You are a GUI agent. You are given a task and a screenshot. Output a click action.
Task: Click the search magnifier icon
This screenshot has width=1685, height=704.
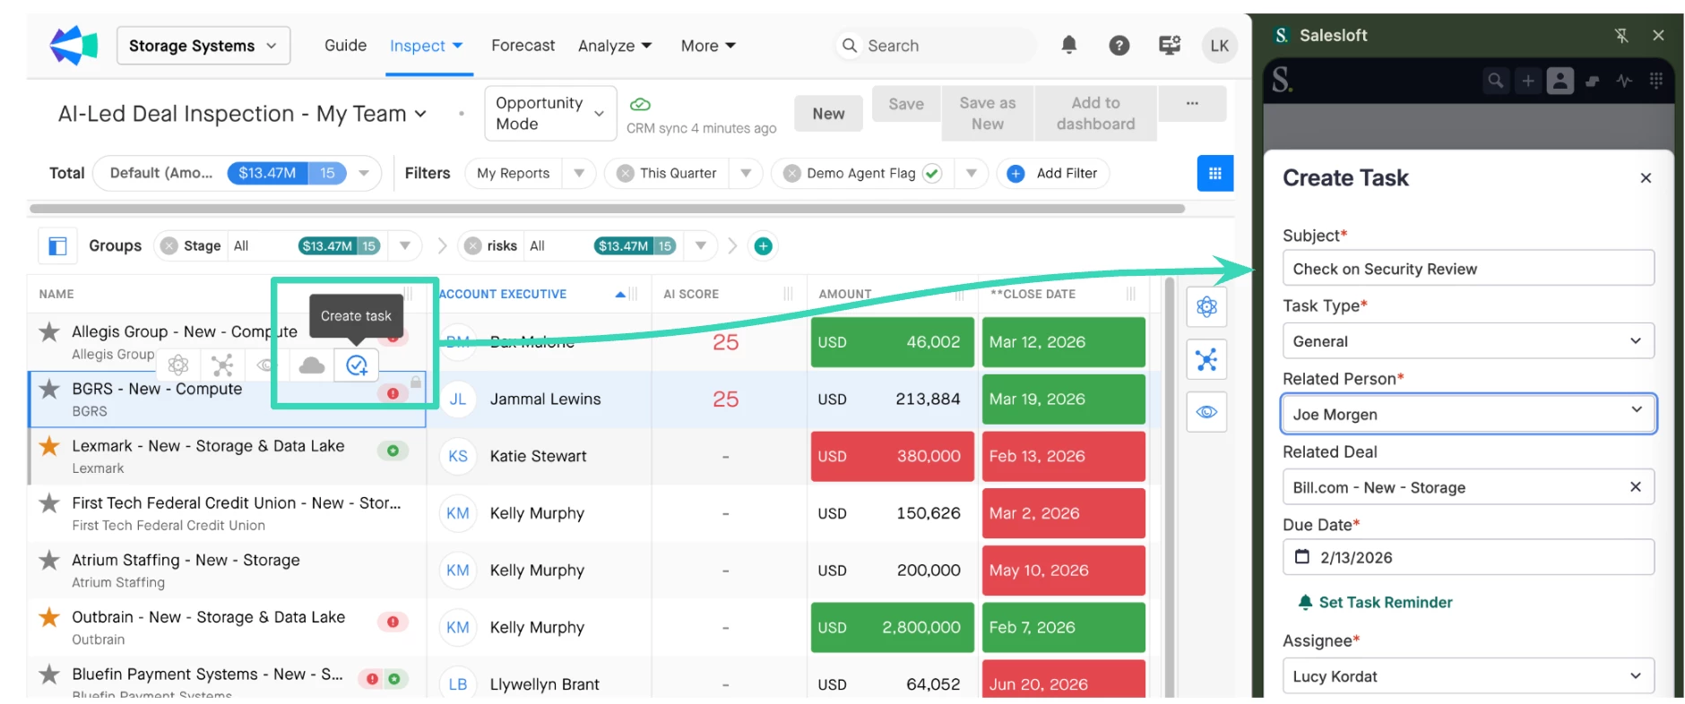click(849, 45)
